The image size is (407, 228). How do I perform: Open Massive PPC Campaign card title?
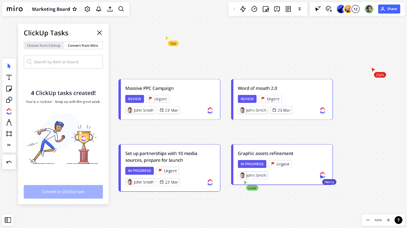149,88
